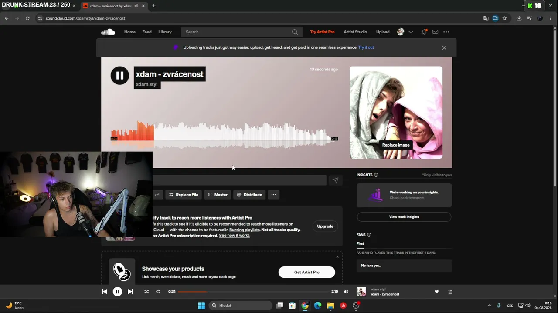Screen dimensions: 558x313
Task: Open the messages envelope icon
Action: (435, 32)
